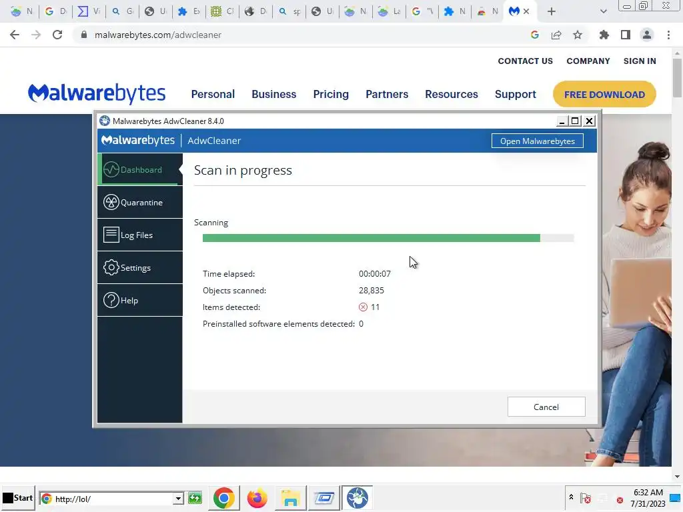Screen dimensions: 683x512
Task: Close the active Malwarebytes Chrome tab
Action: (526, 12)
